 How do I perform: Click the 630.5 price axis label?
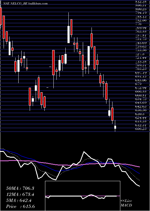click(140, 114)
